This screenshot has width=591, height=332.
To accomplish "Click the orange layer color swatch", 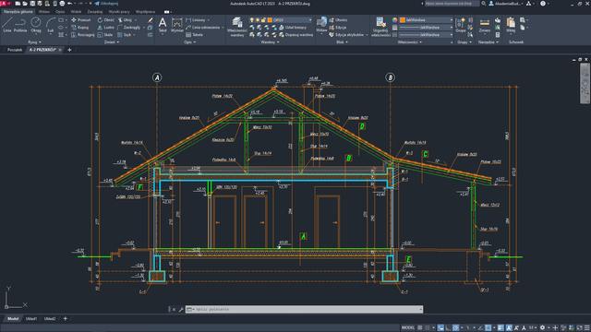I will click(x=270, y=20).
